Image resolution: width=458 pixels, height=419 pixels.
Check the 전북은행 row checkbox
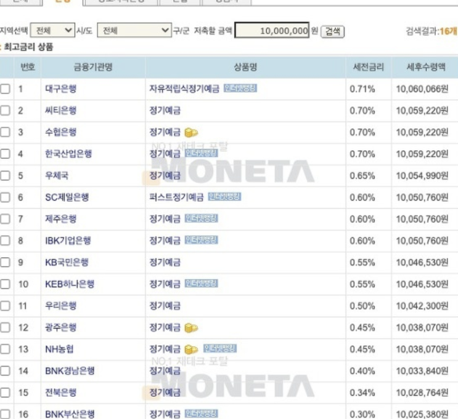(x=5, y=393)
